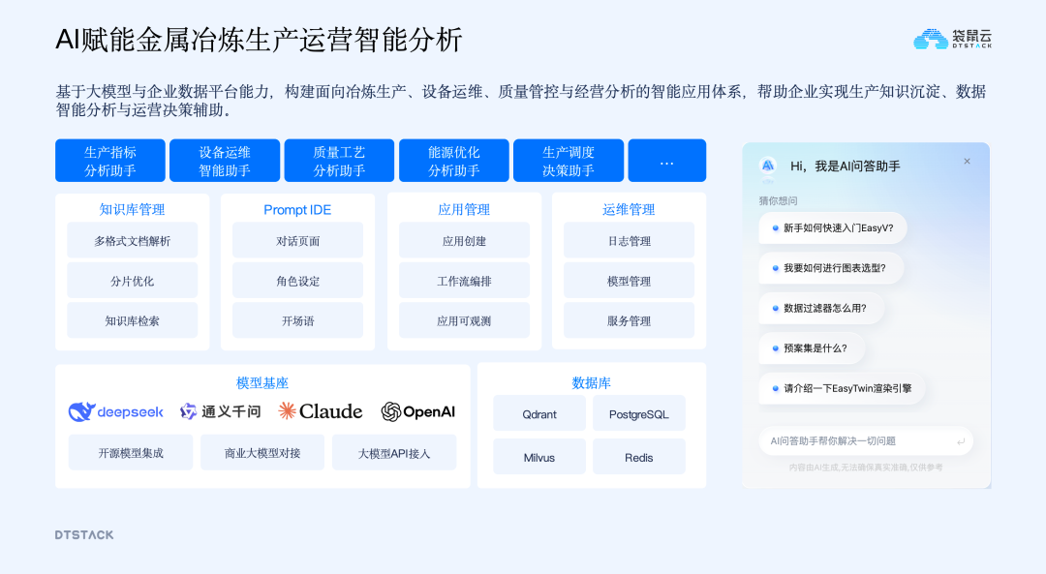This screenshot has width=1046, height=574.
Task: Click the DeepSeek whale logo
Action: pyautogui.click(x=81, y=412)
